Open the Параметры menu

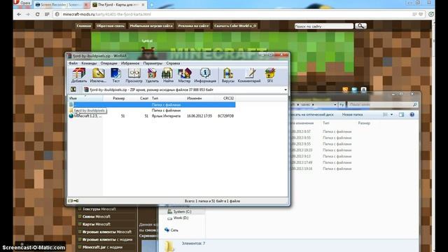(153, 63)
